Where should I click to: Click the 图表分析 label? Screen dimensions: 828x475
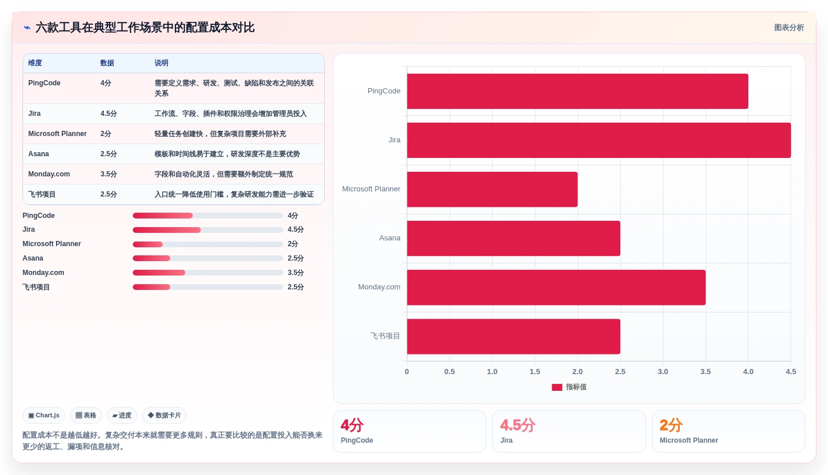pos(789,28)
